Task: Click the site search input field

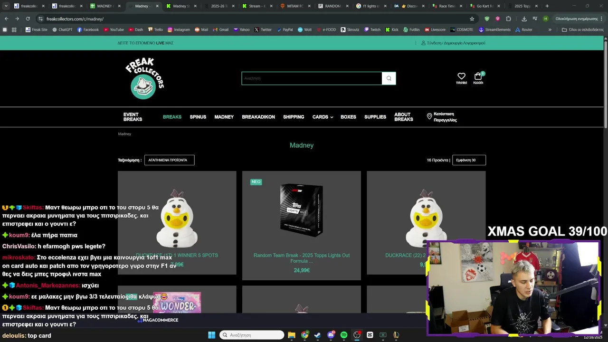Action: [x=312, y=78]
